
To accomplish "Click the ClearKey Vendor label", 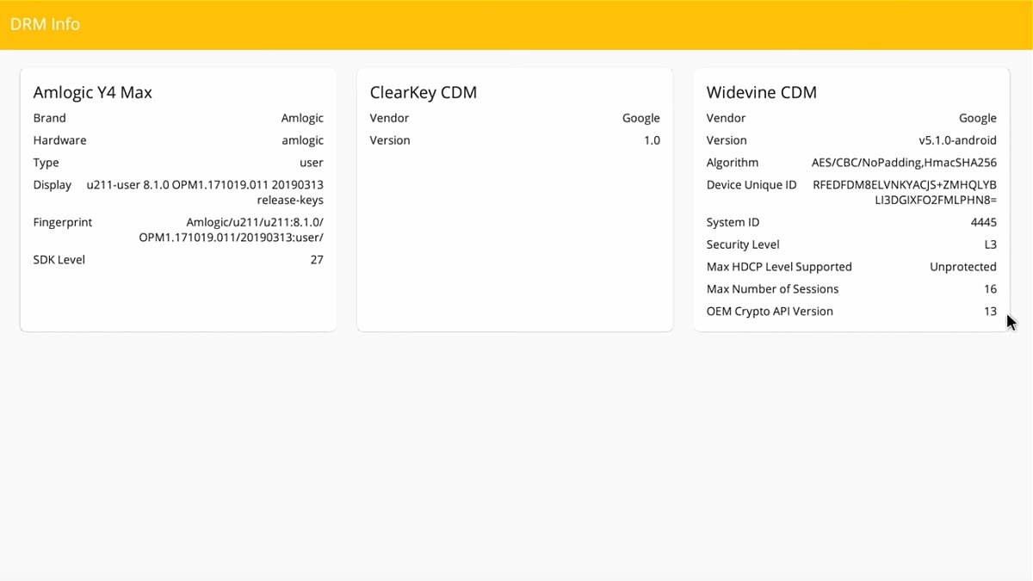I will pos(390,118).
